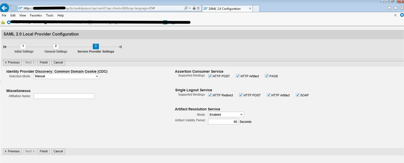
Task: Open the Help menu
Action: 61,15
